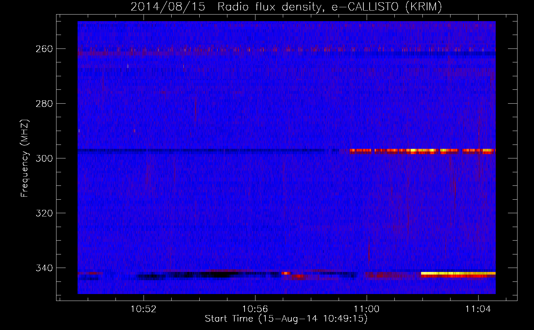Click the 10:52 time tick label
534x330 pixels.
[x=143, y=309]
